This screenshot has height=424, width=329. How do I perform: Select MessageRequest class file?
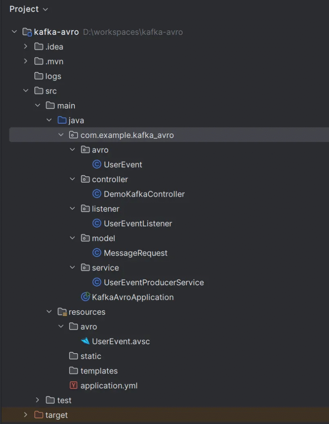click(x=136, y=253)
